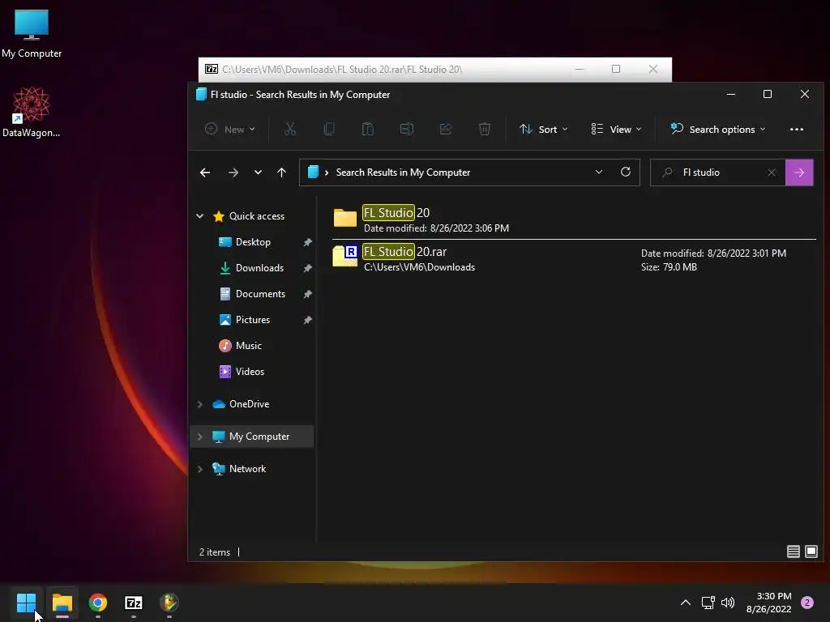This screenshot has width=830, height=622.
Task: Go forward with the right arrow
Action: point(233,173)
